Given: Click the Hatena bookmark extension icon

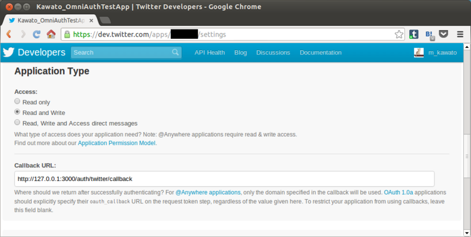Looking at the screenshot, I should 430,35.
